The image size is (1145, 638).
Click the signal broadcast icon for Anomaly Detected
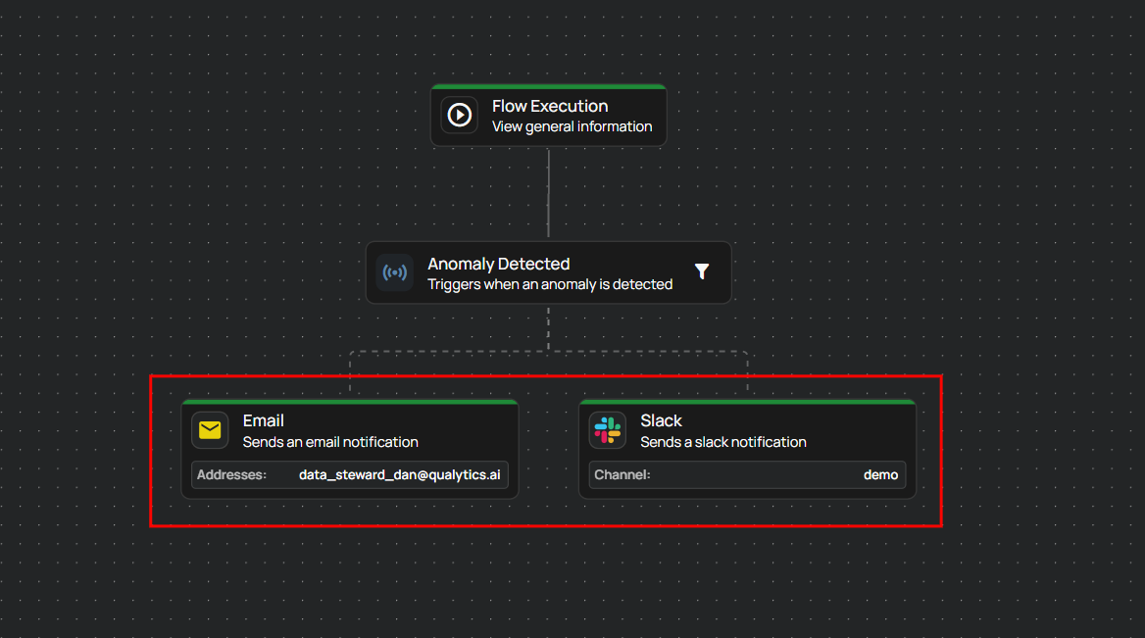394,272
